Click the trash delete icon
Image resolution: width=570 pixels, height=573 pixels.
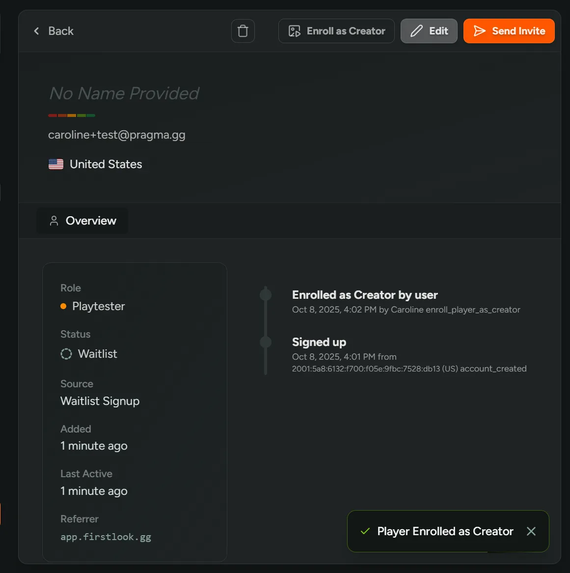[x=243, y=30]
